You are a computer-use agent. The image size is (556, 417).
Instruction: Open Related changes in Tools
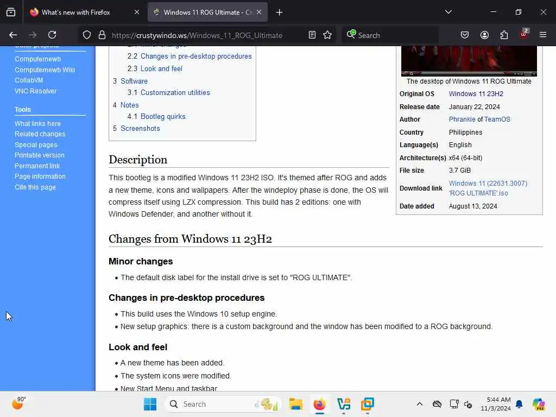[40, 134]
